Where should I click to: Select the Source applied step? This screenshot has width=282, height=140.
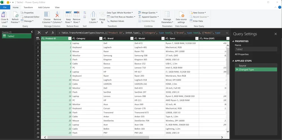click(x=256, y=66)
